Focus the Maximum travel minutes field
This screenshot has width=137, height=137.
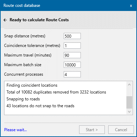click(72, 55)
